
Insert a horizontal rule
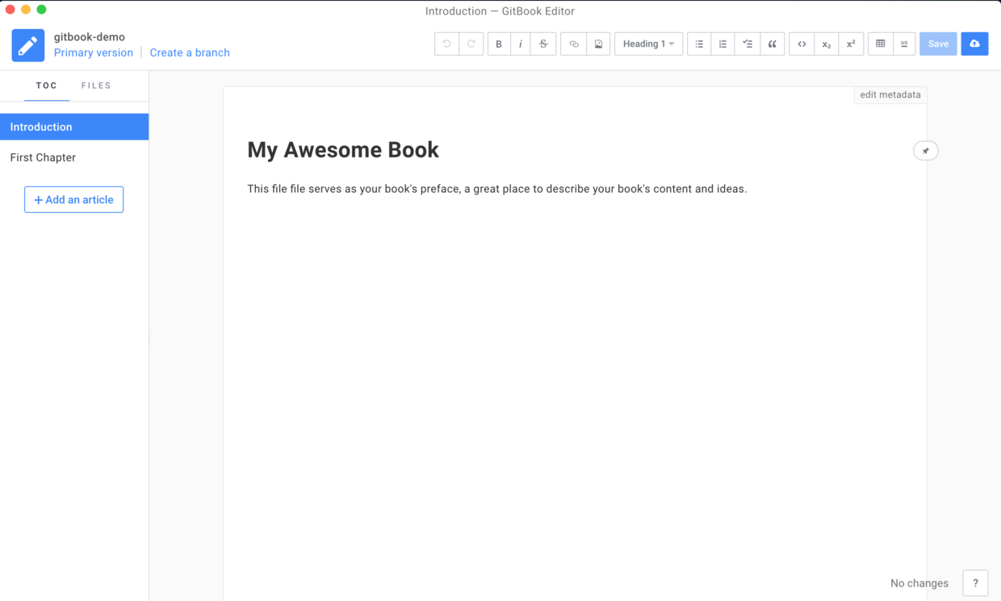pos(903,44)
